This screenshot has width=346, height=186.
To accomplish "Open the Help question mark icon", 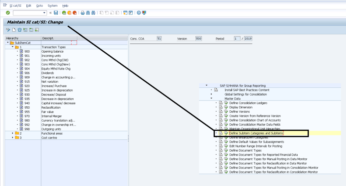I will [x=139, y=13].
